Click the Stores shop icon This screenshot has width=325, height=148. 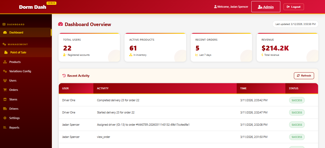click(5, 99)
